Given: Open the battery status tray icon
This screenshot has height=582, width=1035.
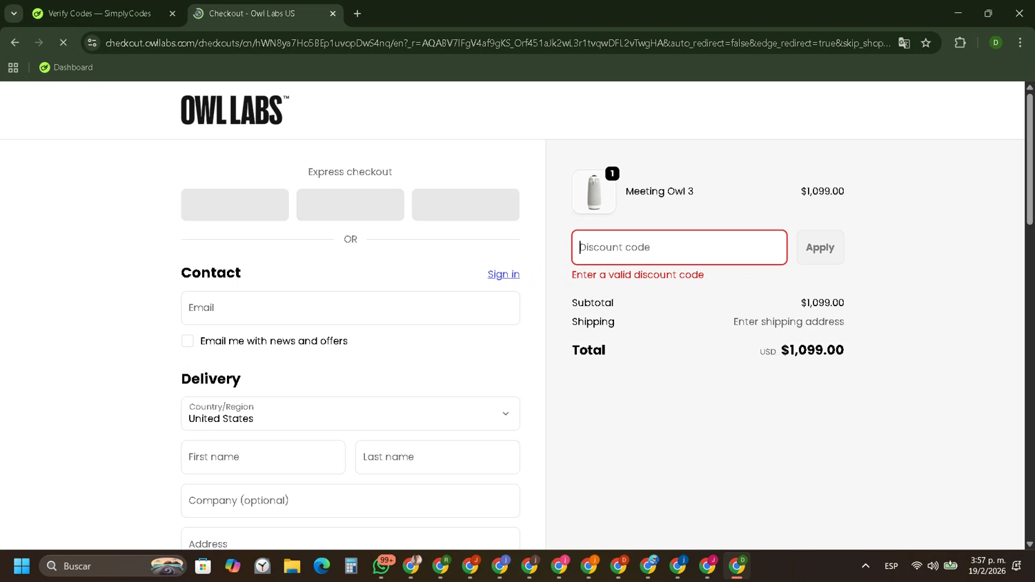Looking at the screenshot, I should [951, 566].
